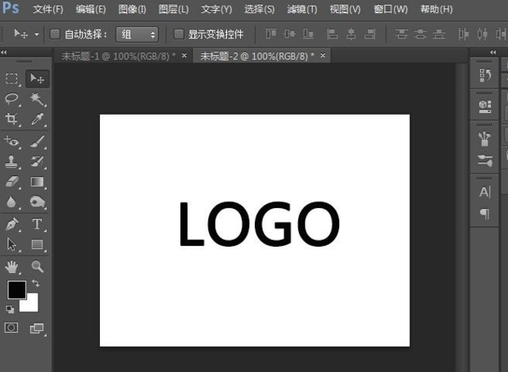Select the Sponge tool
This screenshot has width=508, height=372.
(37, 202)
